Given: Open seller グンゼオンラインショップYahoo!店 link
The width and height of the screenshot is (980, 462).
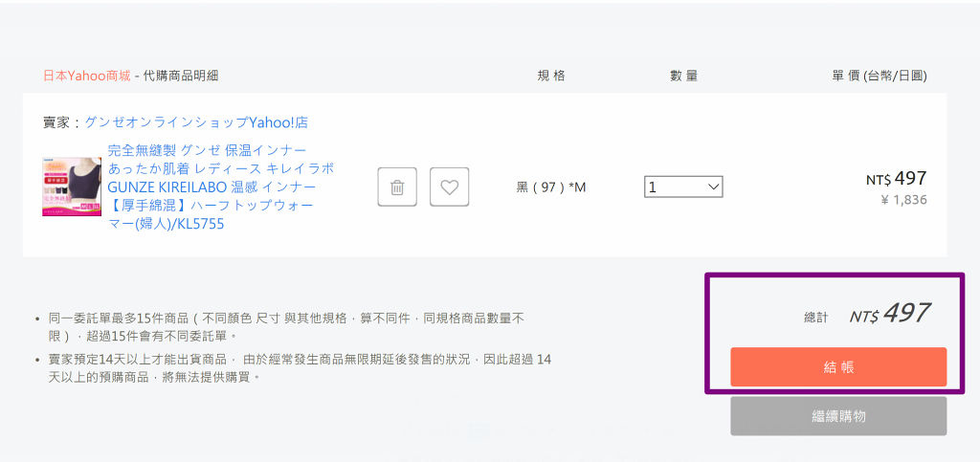Looking at the screenshot, I should pyautogui.click(x=195, y=121).
